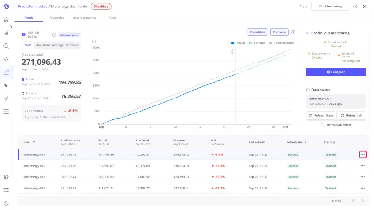Click the Refresh item button
This screenshot has height=210, width=374.
(x=320, y=115)
